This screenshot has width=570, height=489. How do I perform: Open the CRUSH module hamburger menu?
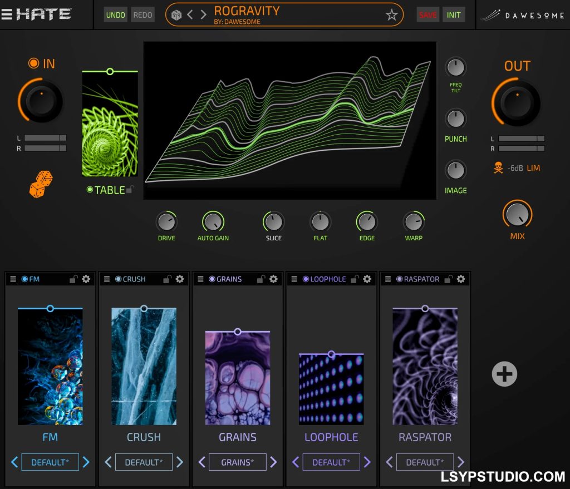(107, 279)
